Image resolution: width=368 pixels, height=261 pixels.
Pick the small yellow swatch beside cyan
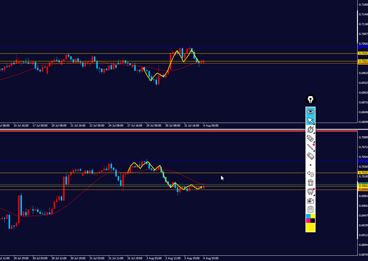[313, 216]
